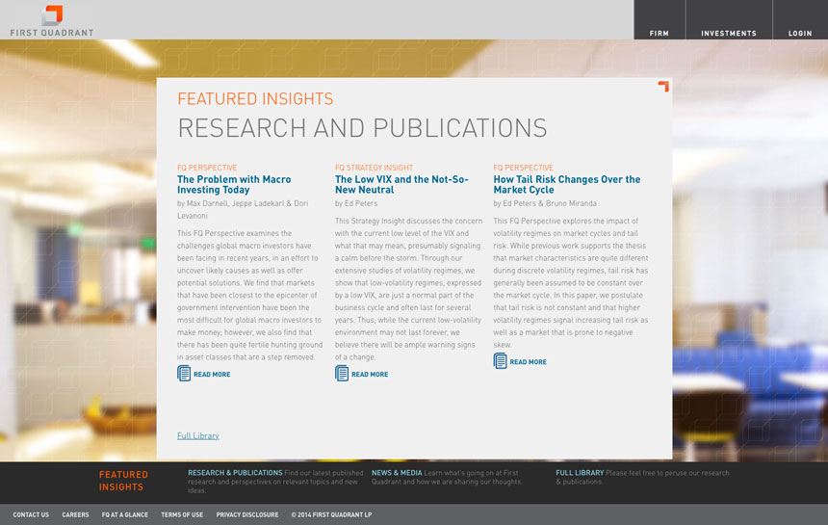Select News & Media in bottom bar

[397, 473]
